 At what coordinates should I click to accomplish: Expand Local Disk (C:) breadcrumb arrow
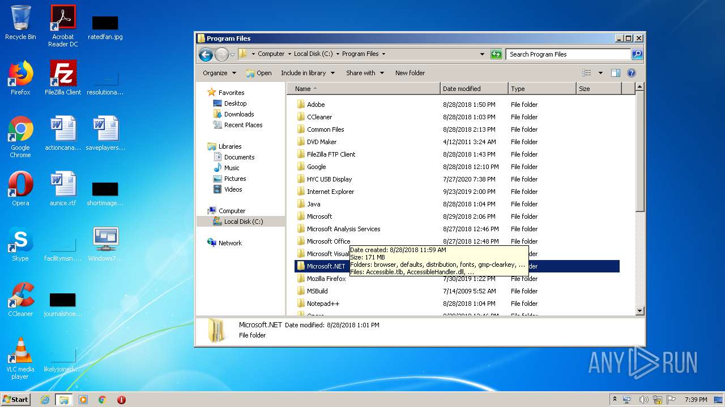(x=338, y=54)
